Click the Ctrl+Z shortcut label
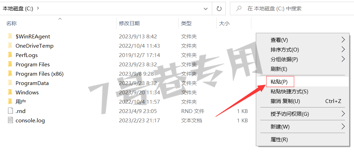The width and height of the screenshot is (354, 160). coord(333,101)
